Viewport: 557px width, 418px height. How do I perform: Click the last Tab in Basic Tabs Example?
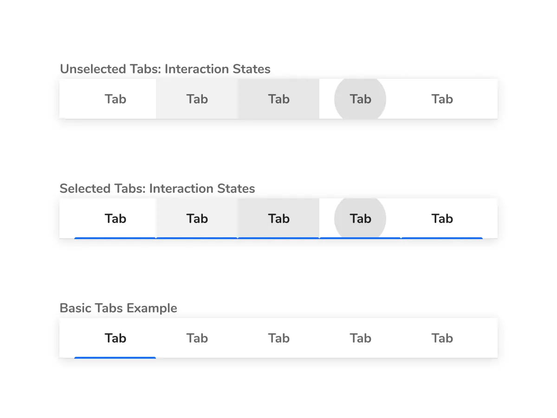tap(442, 338)
